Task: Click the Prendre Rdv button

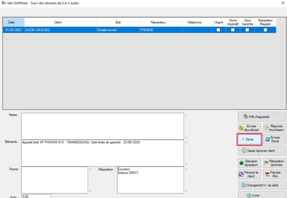Action: pos(274,174)
